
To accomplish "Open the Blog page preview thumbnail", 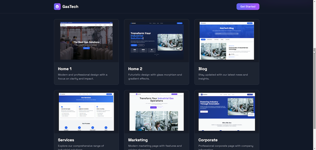I will [x=227, y=41].
